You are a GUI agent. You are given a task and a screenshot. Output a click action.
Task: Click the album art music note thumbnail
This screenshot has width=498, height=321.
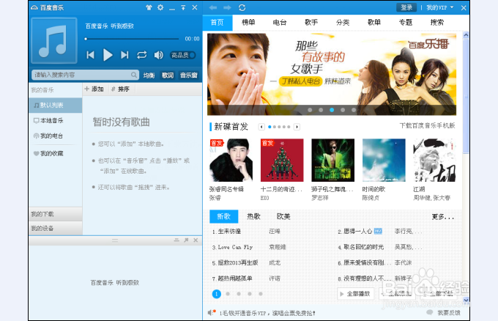pyautogui.click(x=54, y=40)
